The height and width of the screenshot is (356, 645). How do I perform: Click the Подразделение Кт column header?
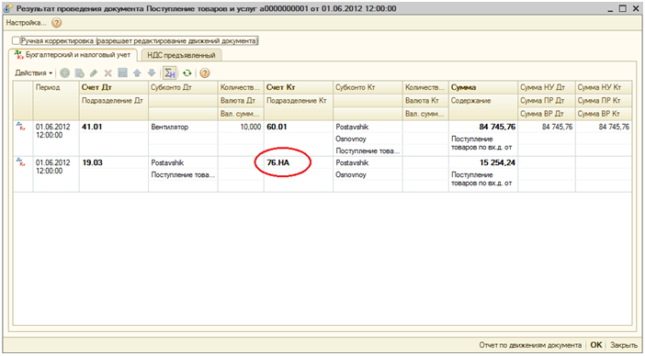point(299,106)
